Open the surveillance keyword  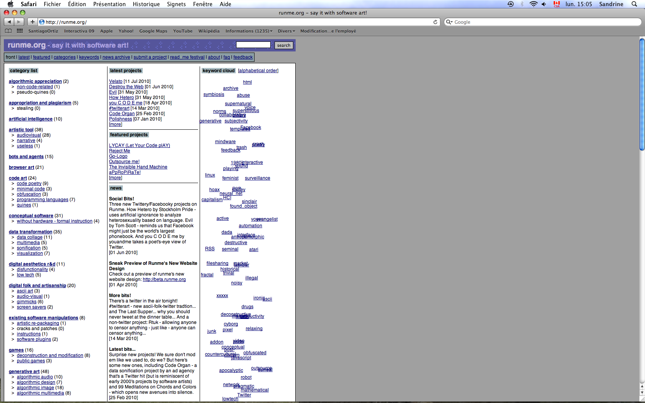tap(258, 178)
